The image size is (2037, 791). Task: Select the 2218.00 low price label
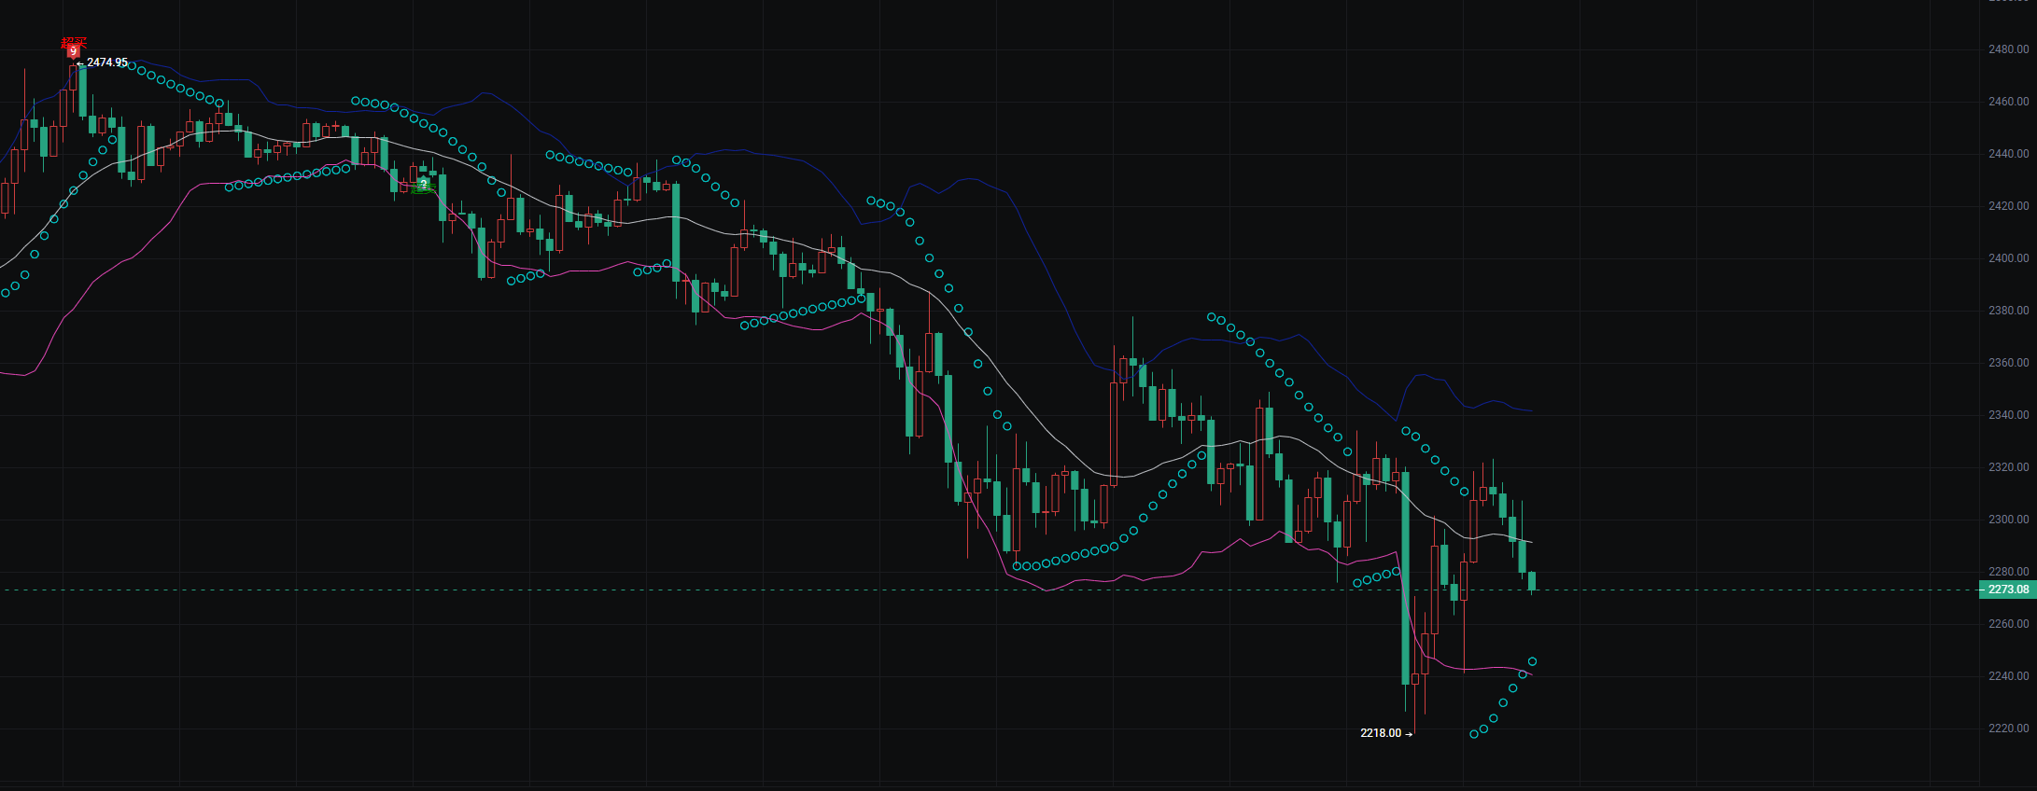1381,733
